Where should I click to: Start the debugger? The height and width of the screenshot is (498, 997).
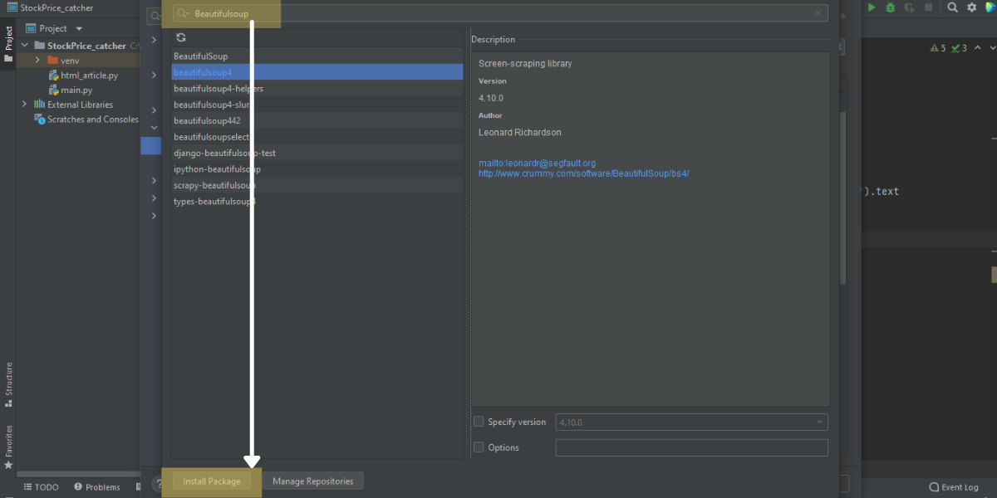890,7
